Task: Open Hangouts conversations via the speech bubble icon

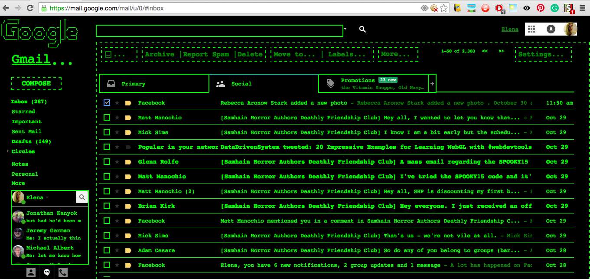Action: pos(46,272)
